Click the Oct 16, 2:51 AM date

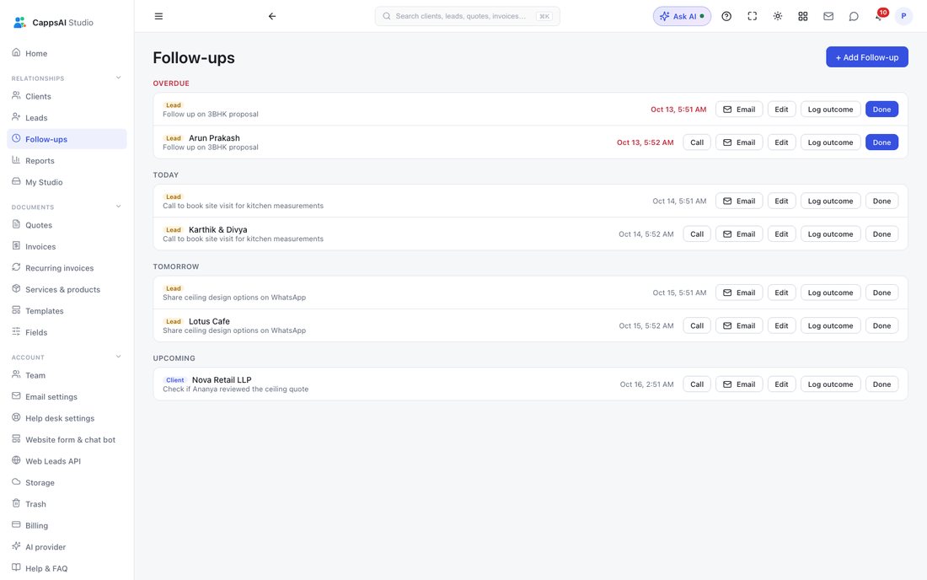coord(646,384)
